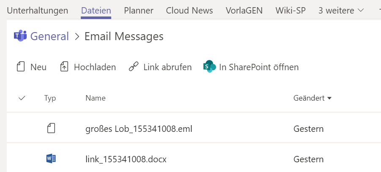Viewport: 381px width, 172px height.
Task: Open the VorlaGEN tab
Action: 244,11
